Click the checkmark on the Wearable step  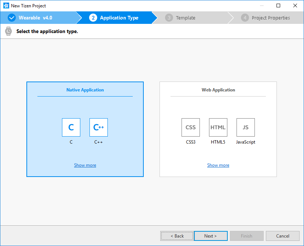coord(11,17)
